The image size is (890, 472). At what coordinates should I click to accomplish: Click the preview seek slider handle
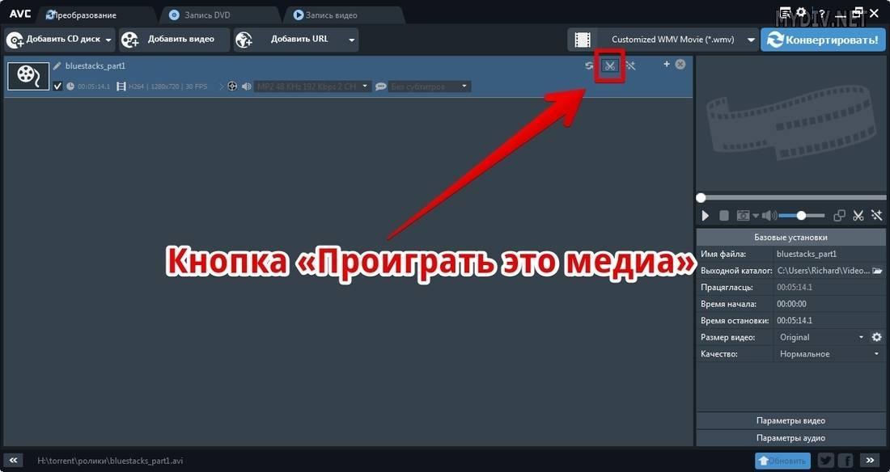click(x=701, y=197)
